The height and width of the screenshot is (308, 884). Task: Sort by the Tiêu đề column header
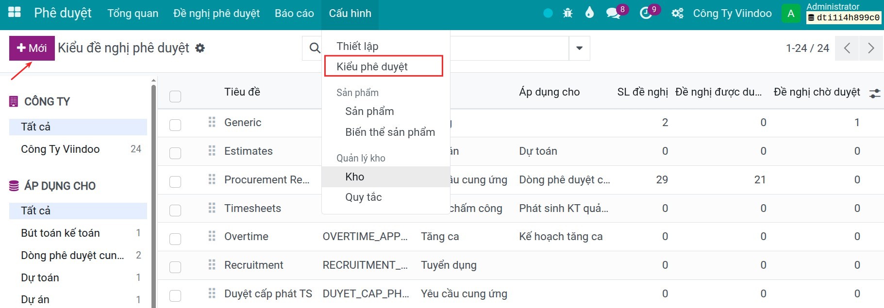[242, 92]
